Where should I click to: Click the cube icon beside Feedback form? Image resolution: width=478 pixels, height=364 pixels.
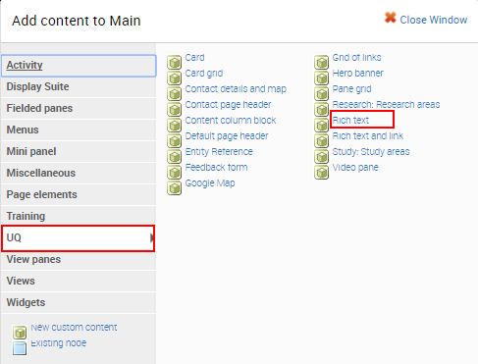pos(174,172)
